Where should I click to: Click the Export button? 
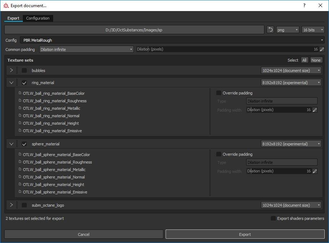(x=245, y=234)
